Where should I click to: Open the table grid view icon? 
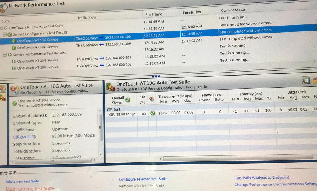pos(306,80)
